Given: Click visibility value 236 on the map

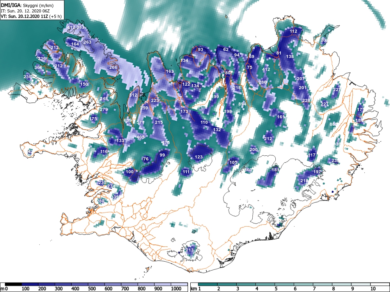Looking at the screenshot, I should click(42, 59).
